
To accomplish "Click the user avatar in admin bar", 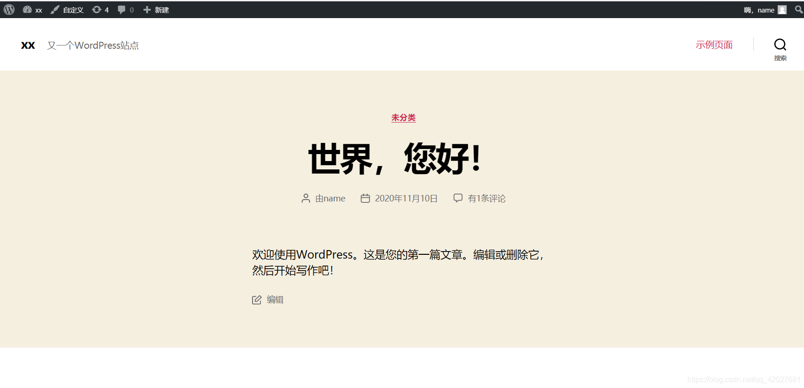I will click(x=782, y=10).
